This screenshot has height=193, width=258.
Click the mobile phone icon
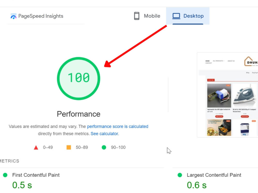pos(136,16)
